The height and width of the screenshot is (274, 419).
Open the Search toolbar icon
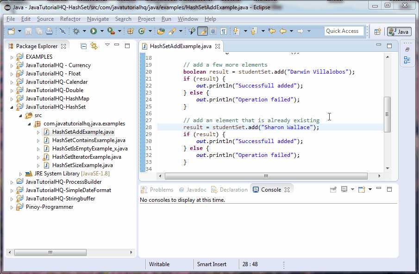pyautogui.click(x=172, y=31)
